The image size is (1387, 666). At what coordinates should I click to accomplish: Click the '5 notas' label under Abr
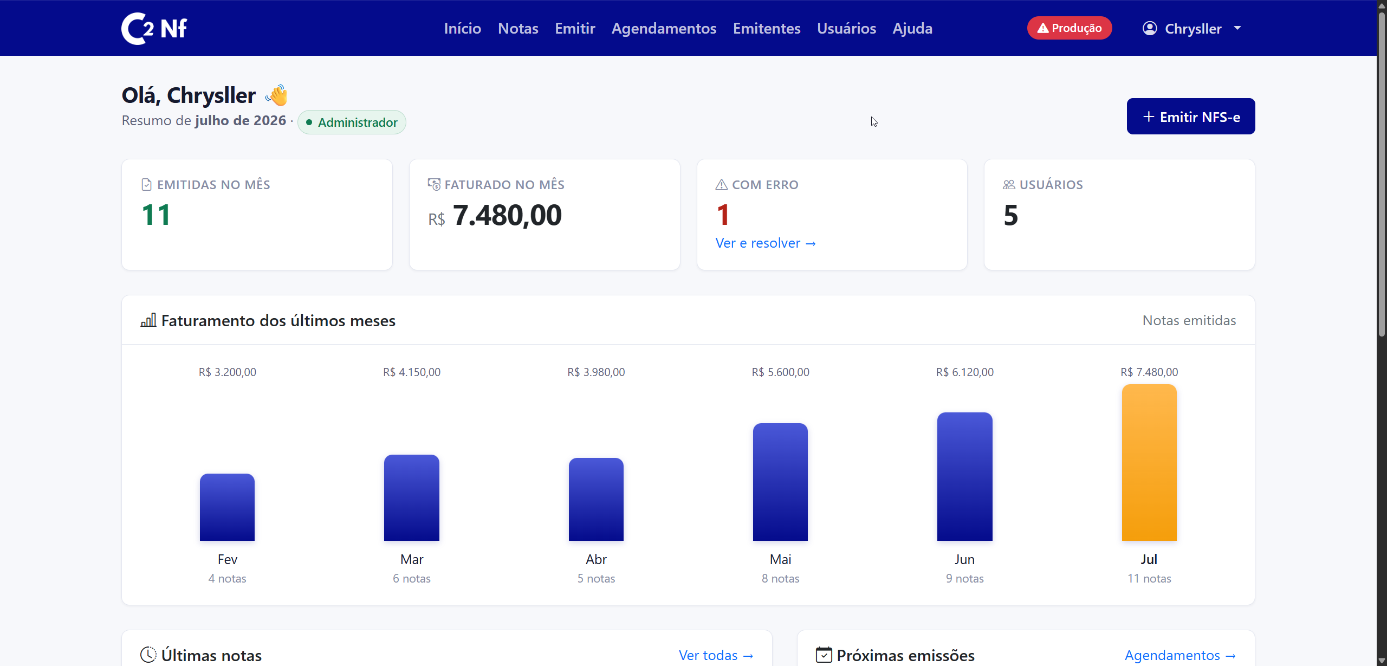tap(596, 578)
